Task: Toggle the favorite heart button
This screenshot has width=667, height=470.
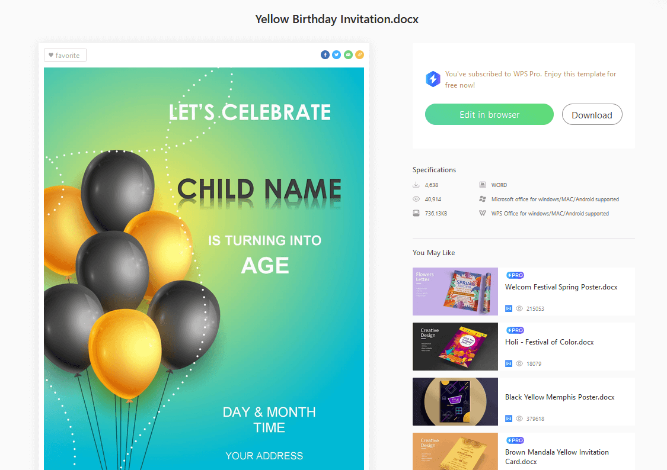Action: [65, 56]
